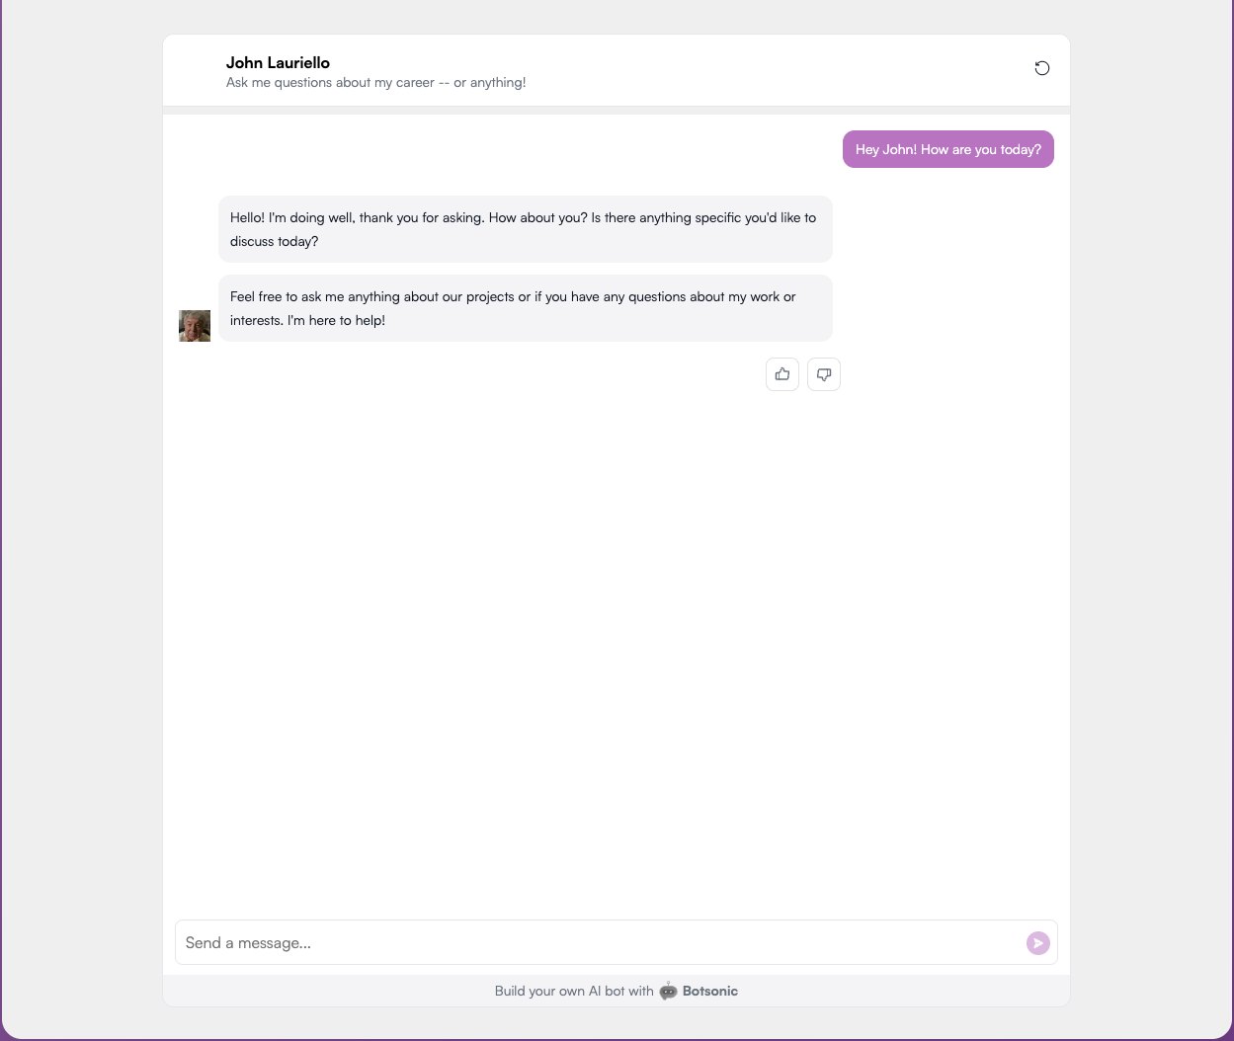Click the gray background outside the chat widget
Screen dimensions: 1234x1041
(x=79, y=494)
